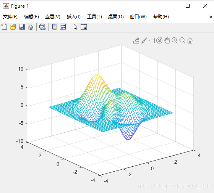Select the Pan hand tool
The width and height of the screenshot is (214, 193).
[x=167, y=40]
